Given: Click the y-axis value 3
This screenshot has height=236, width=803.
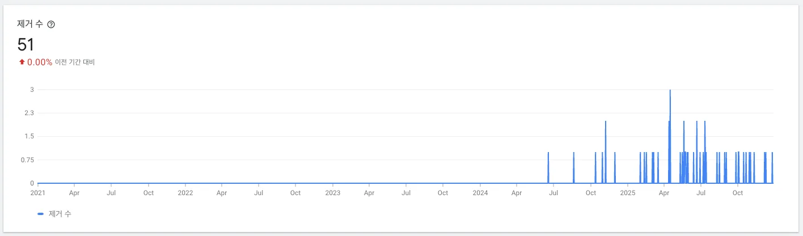Looking at the screenshot, I should [32, 90].
